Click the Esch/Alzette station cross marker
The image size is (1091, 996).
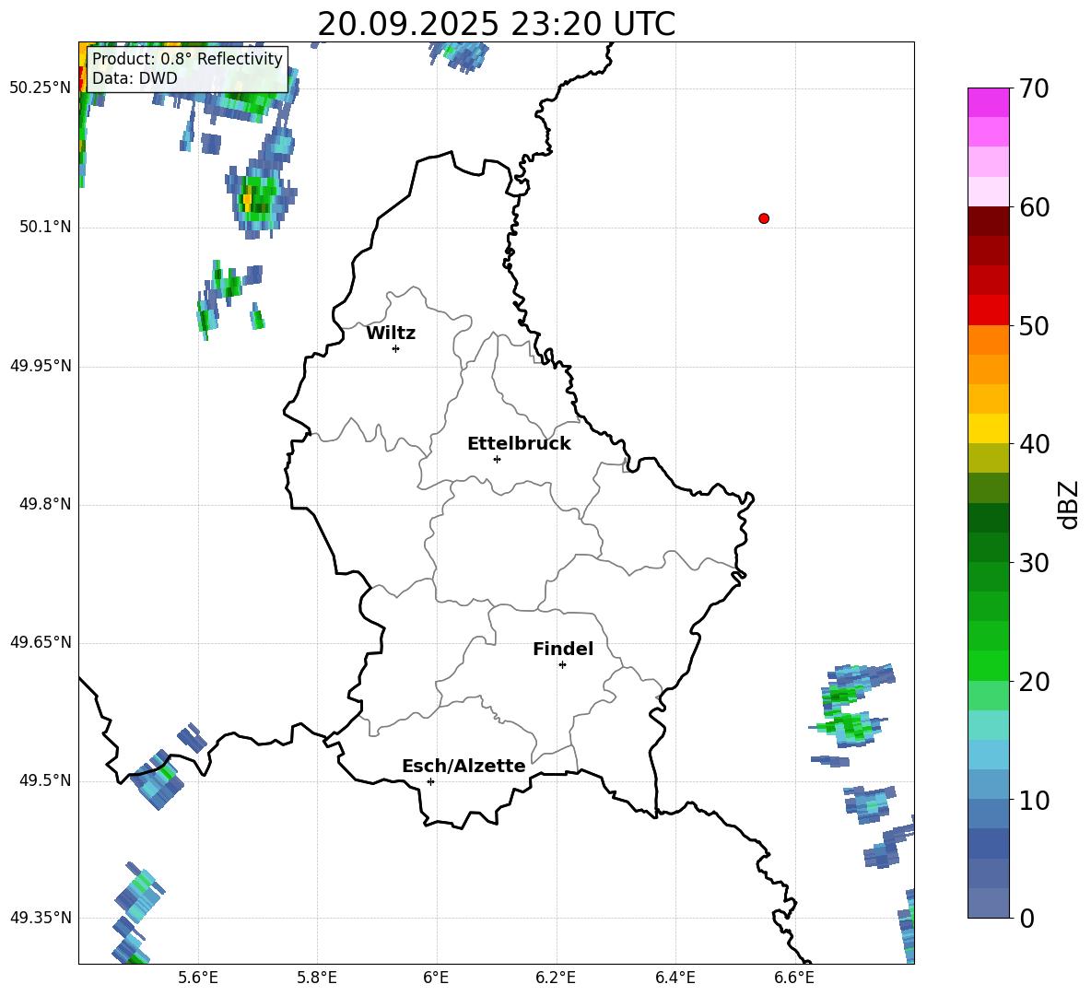[x=430, y=781]
